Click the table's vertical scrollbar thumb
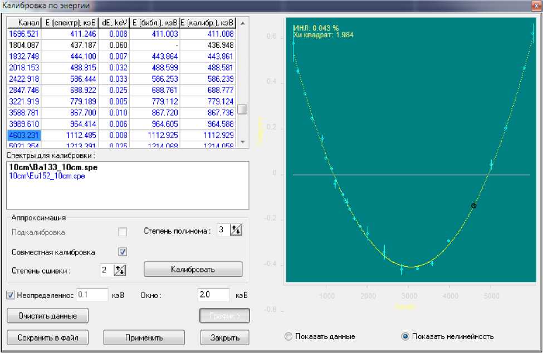Screen dimensions: 543x353 point(243,110)
